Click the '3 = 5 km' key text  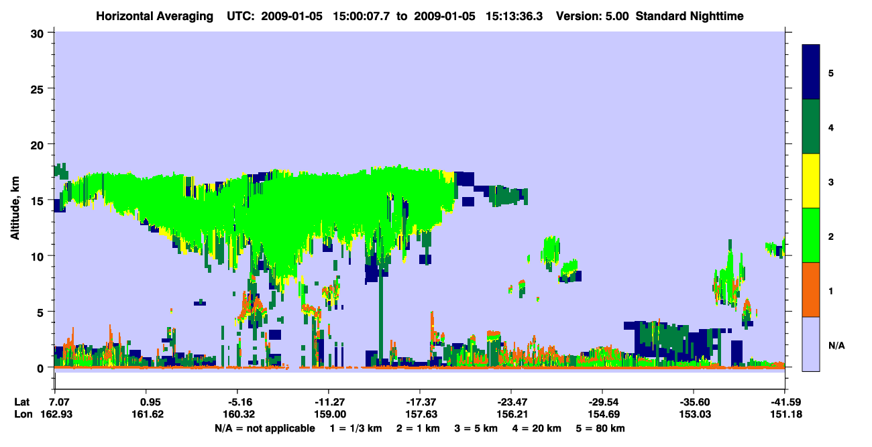476,428
